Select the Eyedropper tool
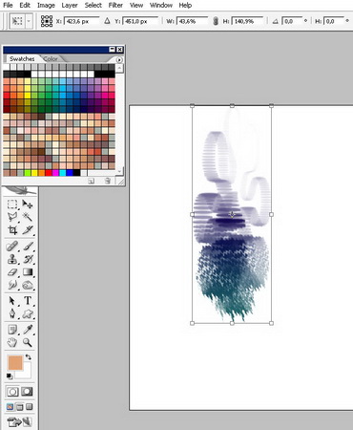The image size is (353, 430). point(28,330)
